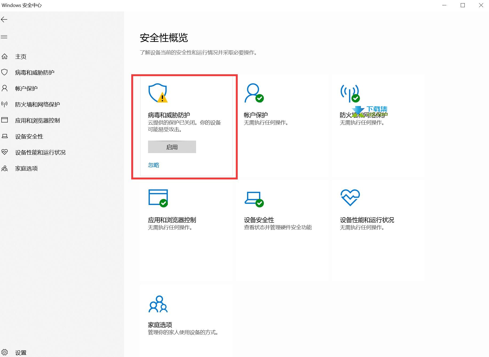The image size is (489, 357).
Task: Click the family icon beside 家庭选项 in sidebar
Action: tap(5, 168)
